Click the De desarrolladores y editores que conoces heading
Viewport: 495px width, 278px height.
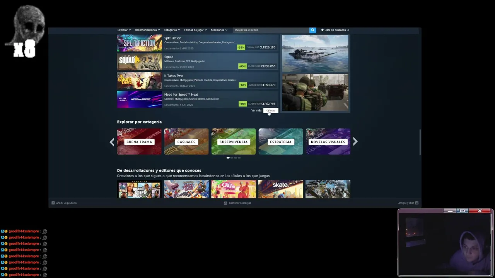(159, 171)
